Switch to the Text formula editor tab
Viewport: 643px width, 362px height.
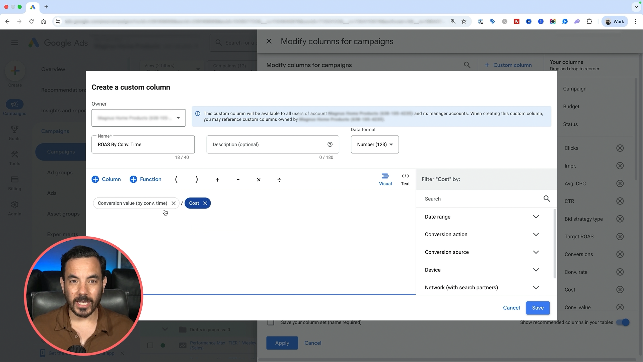[x=405, y=179]
